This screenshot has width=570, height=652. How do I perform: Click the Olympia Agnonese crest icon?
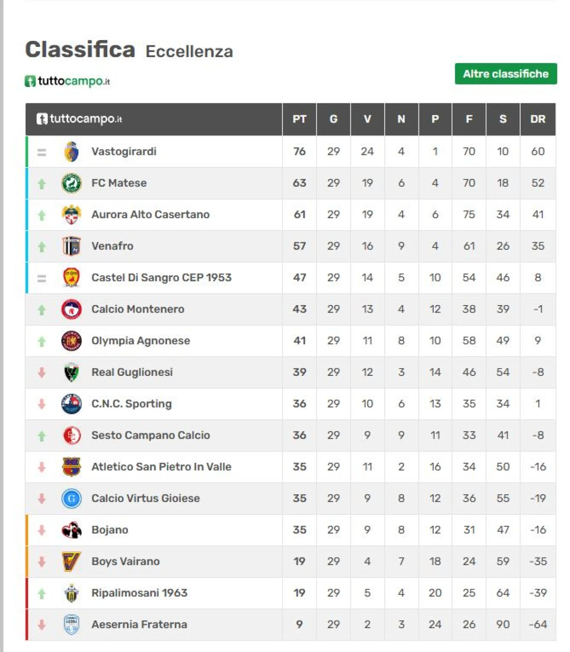coord(72,341)
